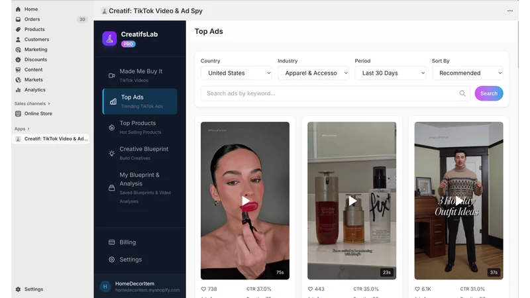Click the CTR 37.0% value
This screenshot has width=530, height=298.
(x=259, y=289)
